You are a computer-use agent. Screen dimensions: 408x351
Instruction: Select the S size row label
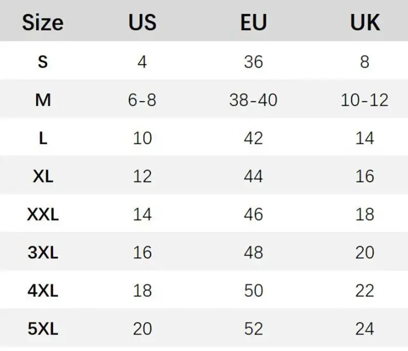43,62
